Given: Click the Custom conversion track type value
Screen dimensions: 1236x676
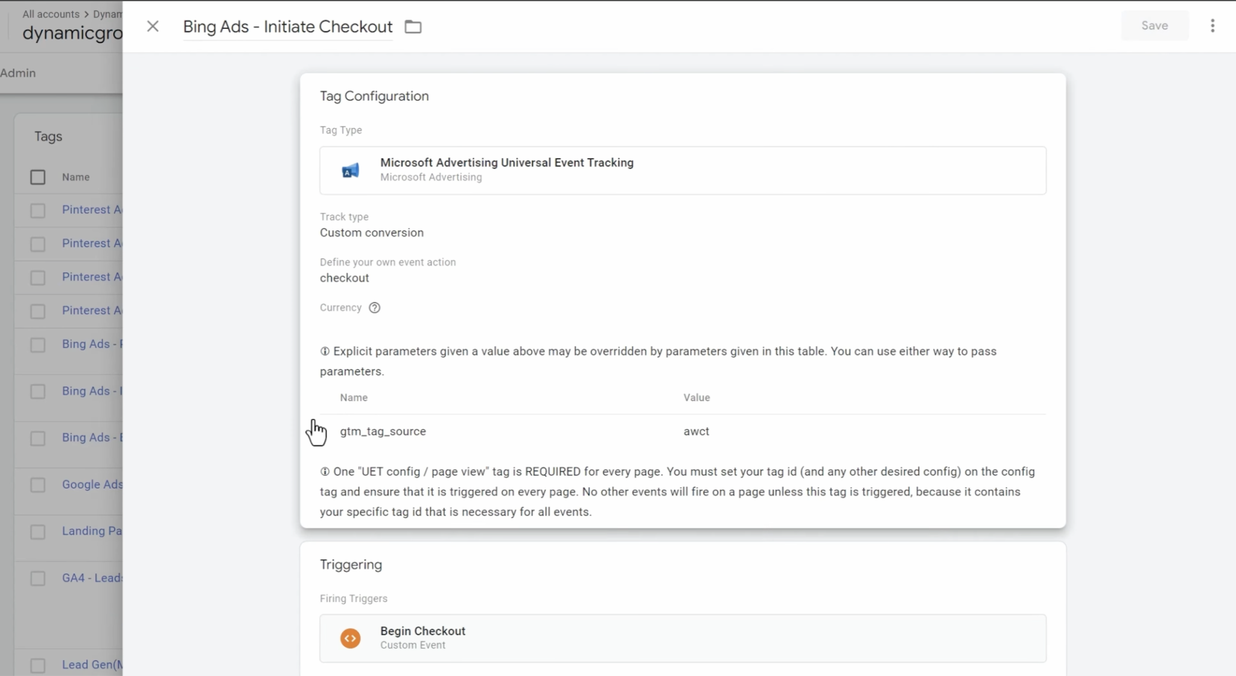Looking at the screenshot, I should click(371, 233).
